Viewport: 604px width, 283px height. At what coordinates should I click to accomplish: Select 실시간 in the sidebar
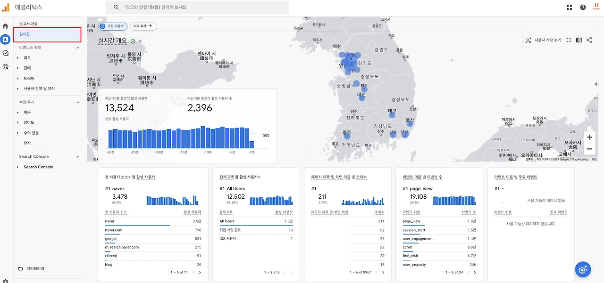point(47,34)
